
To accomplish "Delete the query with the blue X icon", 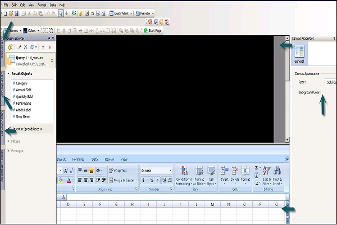I will 26,47.
